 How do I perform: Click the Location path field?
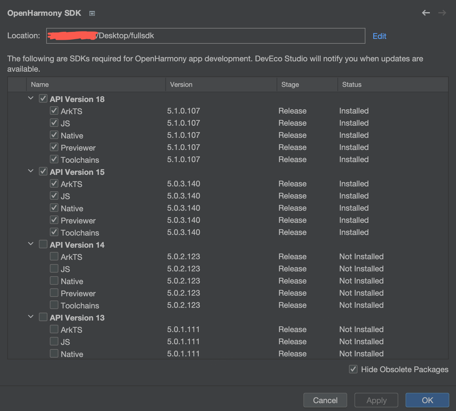pyautogui.click(x=206, y=36)
